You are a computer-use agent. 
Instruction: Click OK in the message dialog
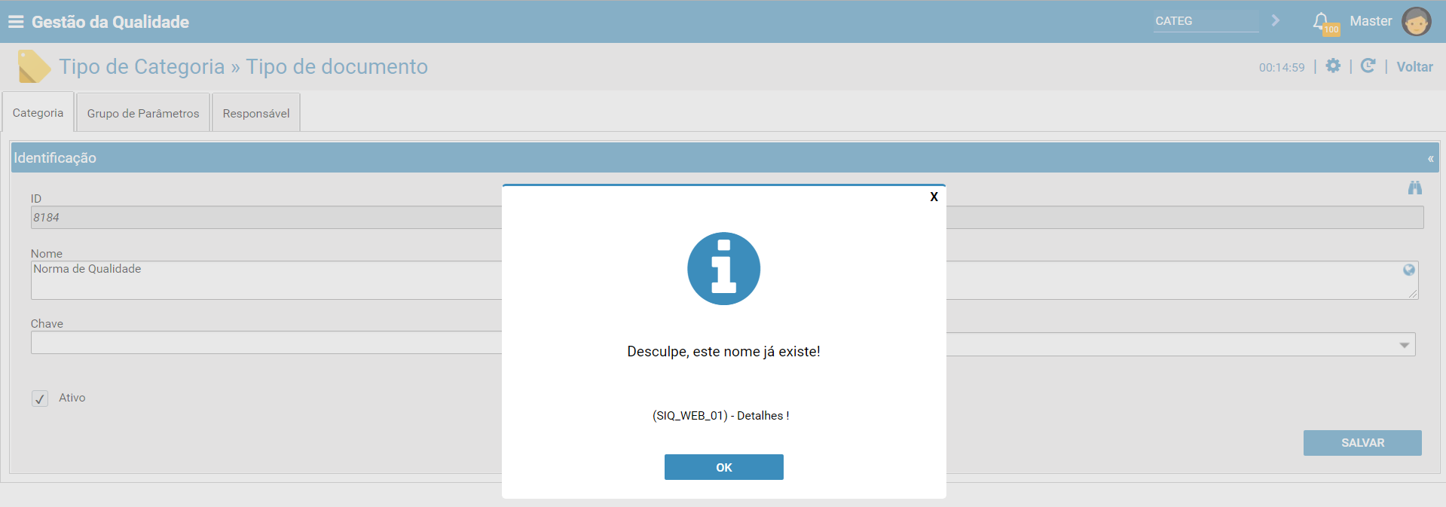[x=723, y=467]
